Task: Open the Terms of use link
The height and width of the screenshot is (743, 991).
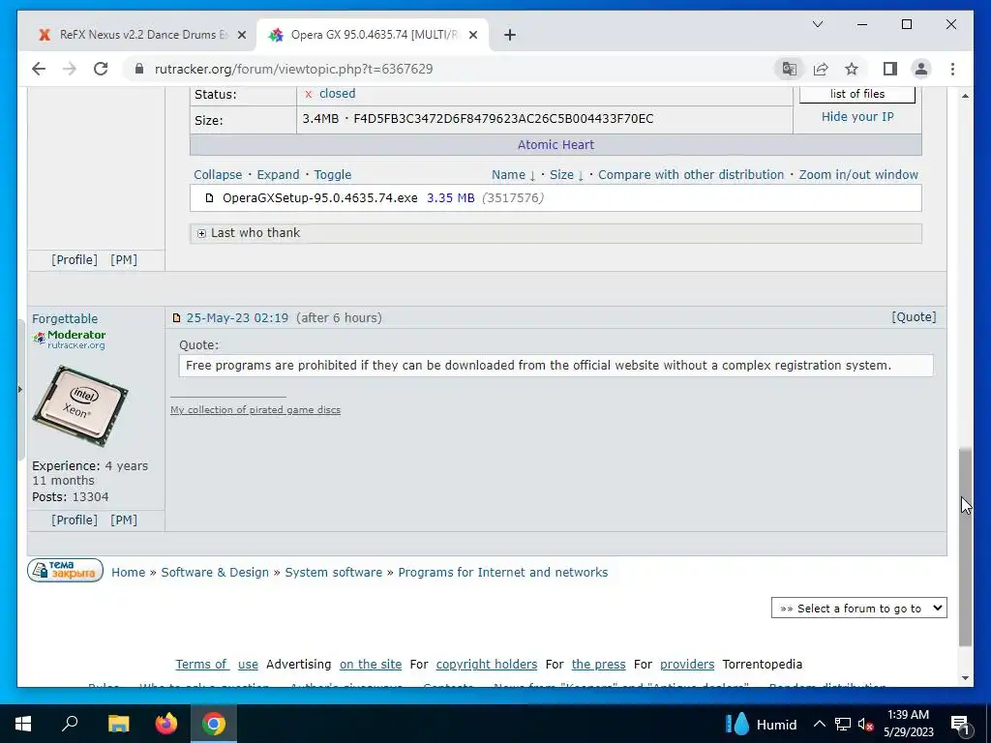Action: click(x=217, y=664)
